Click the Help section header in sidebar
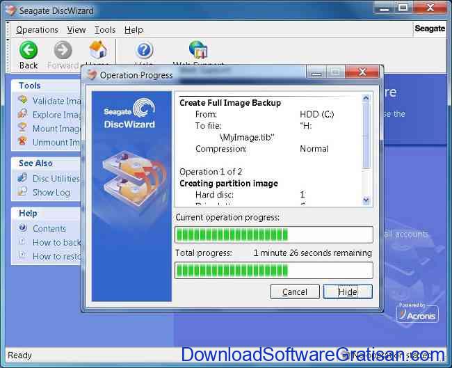Screen dimensions: 452x368 (28, 214)
